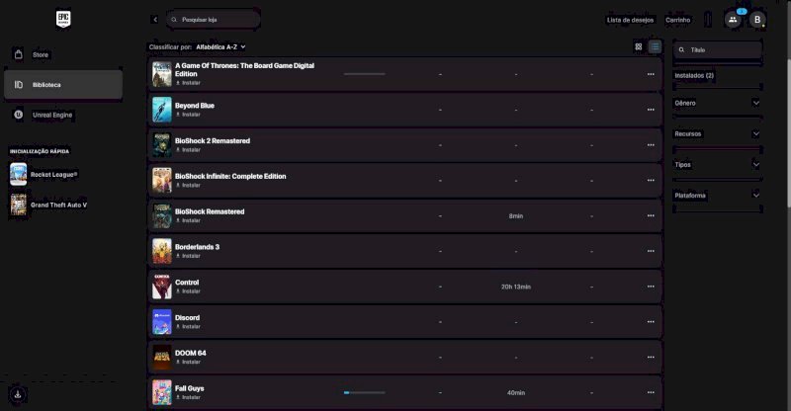Open the Alfabética A-Z sort dropdown
791x411 pixels.
(x=220, y=46)
